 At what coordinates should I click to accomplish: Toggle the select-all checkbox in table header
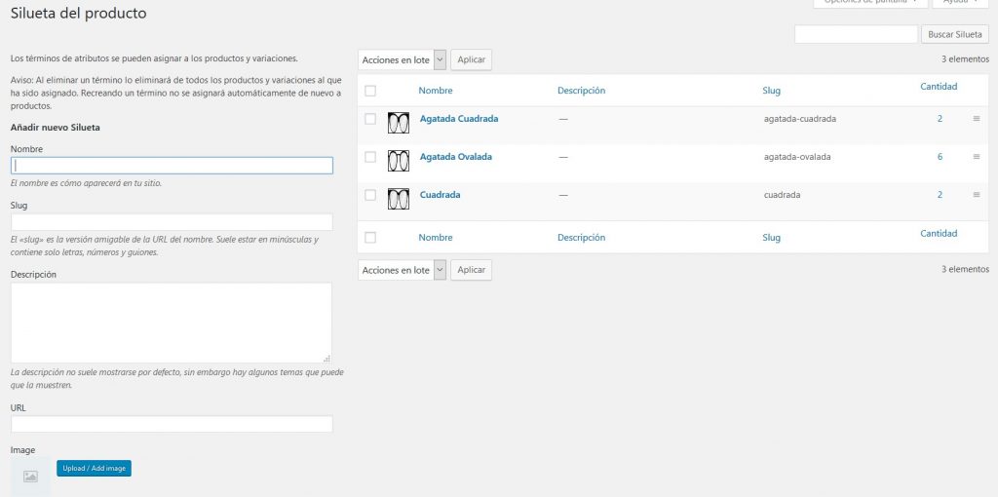[x=370, y=91]
